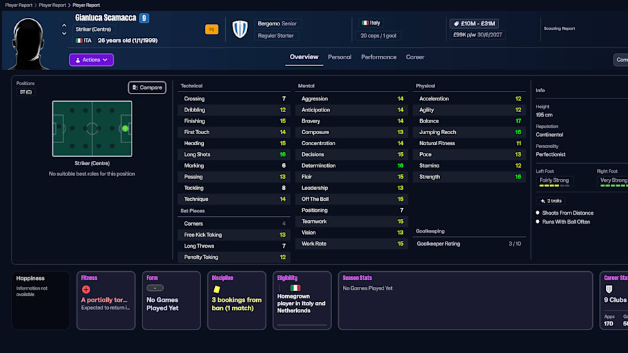628x353 pixels.
Task: Click the yellow card icon in Discipline
Action: (x=217, y=289)
